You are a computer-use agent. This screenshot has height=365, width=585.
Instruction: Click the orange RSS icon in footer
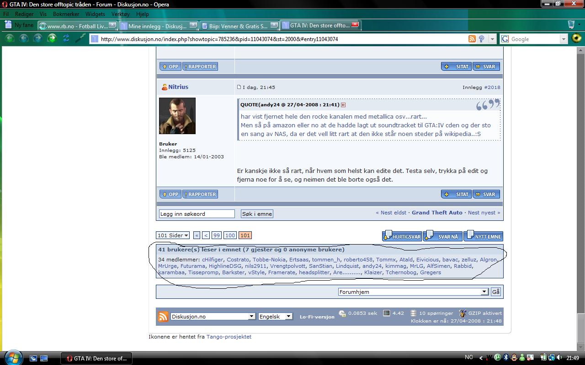tap(163, 317)
